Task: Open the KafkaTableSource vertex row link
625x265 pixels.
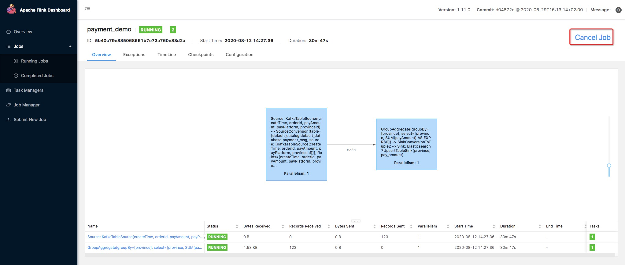Action: (x=145, y=237)
